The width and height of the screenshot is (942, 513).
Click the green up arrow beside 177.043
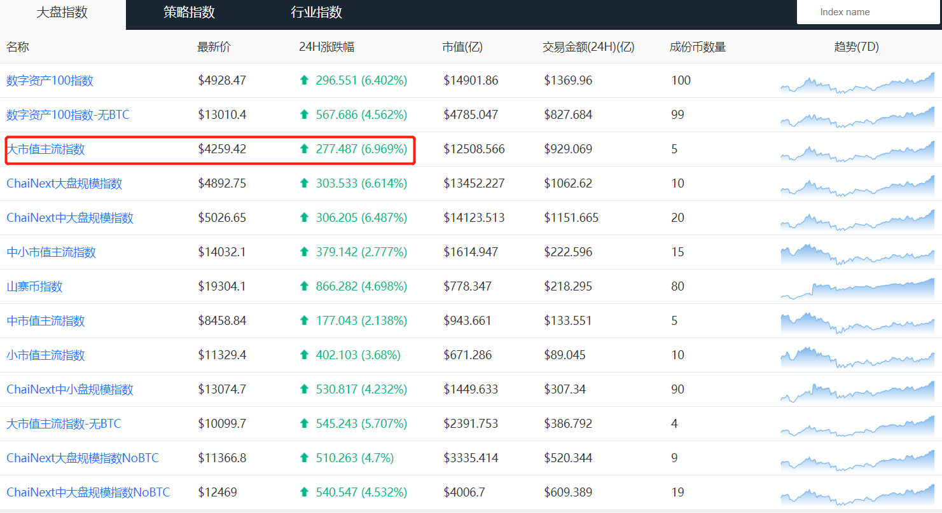tap(304, 320)
